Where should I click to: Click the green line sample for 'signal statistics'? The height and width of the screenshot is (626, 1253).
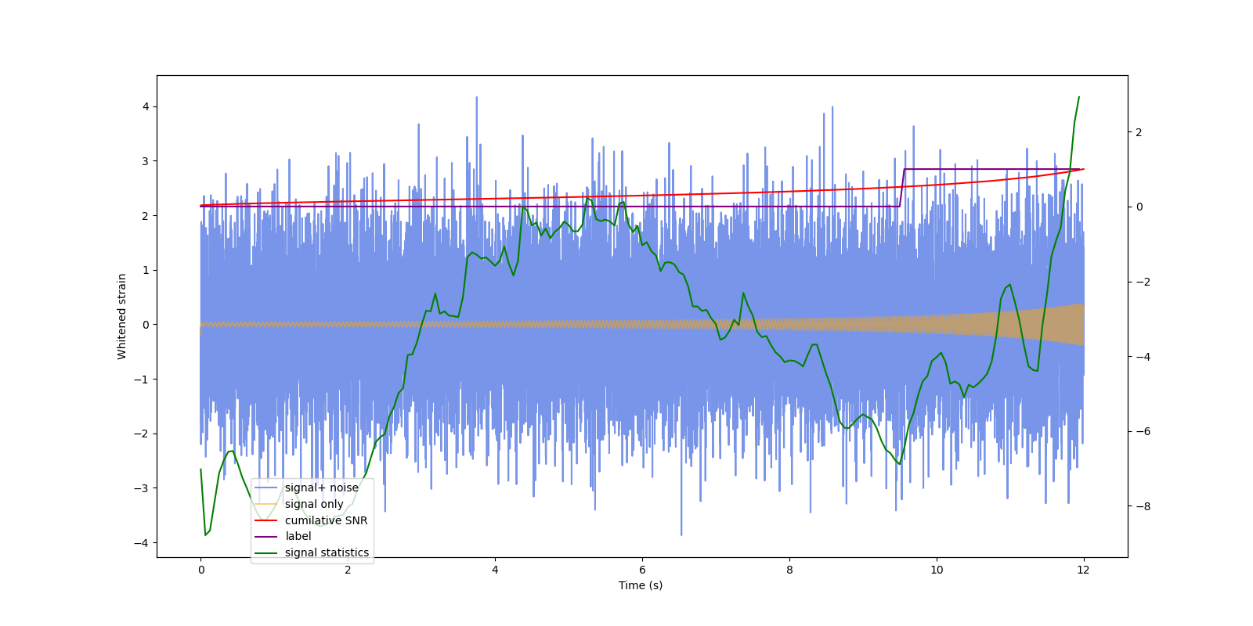click(x=266, y=553)
